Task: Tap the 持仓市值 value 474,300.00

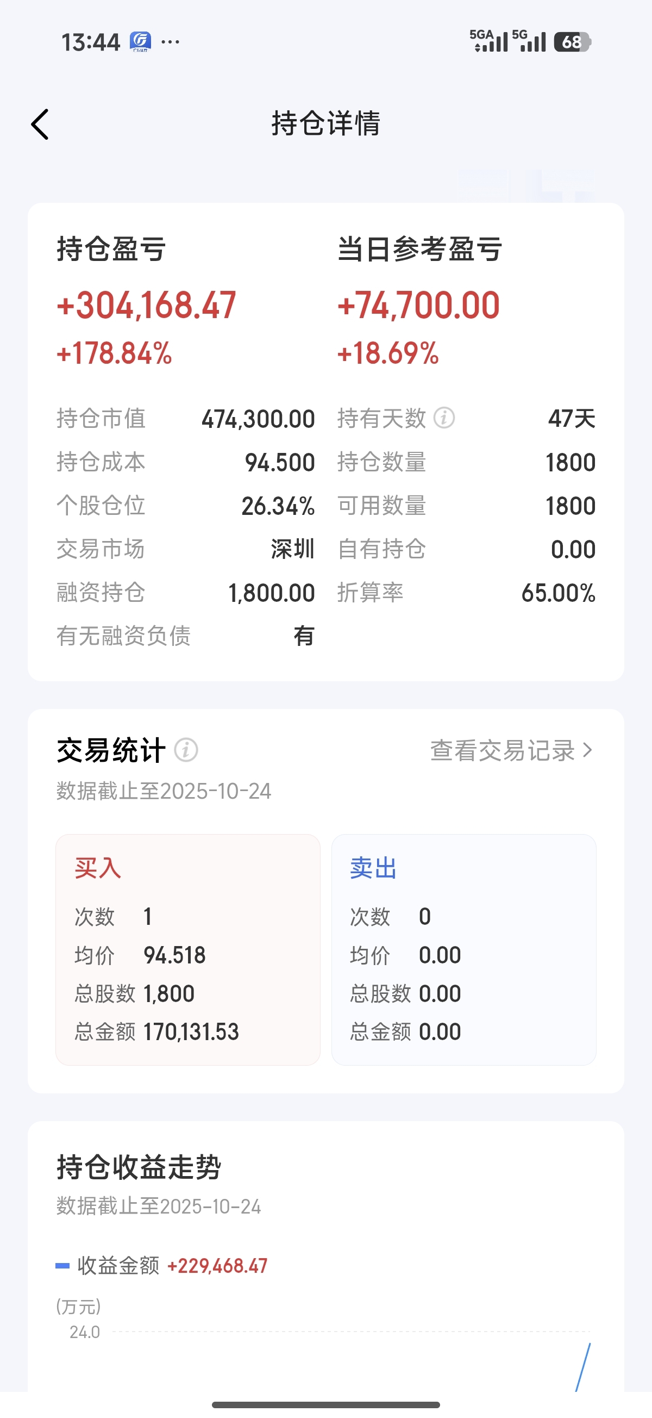Action: click(258, 419)
